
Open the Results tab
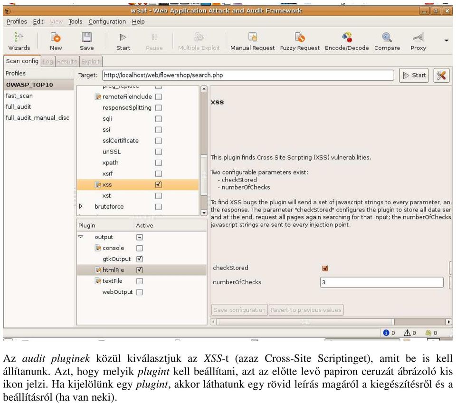[67, 61]
